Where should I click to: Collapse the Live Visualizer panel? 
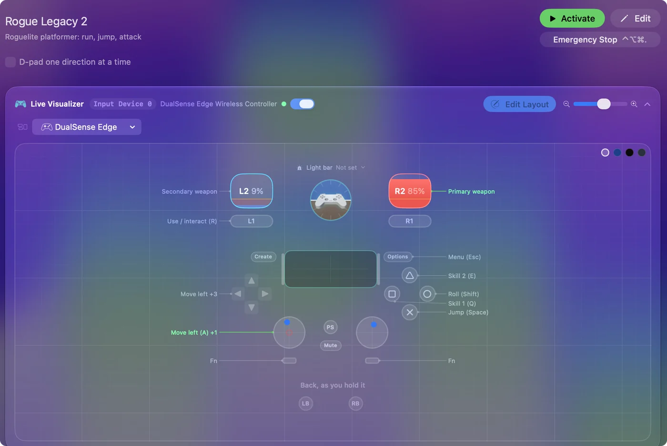coord(647,104)
